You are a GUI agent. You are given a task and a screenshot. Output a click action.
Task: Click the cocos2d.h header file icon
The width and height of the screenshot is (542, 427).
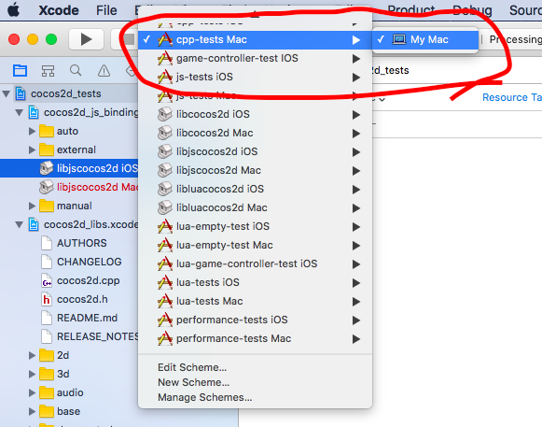point(47,299)
